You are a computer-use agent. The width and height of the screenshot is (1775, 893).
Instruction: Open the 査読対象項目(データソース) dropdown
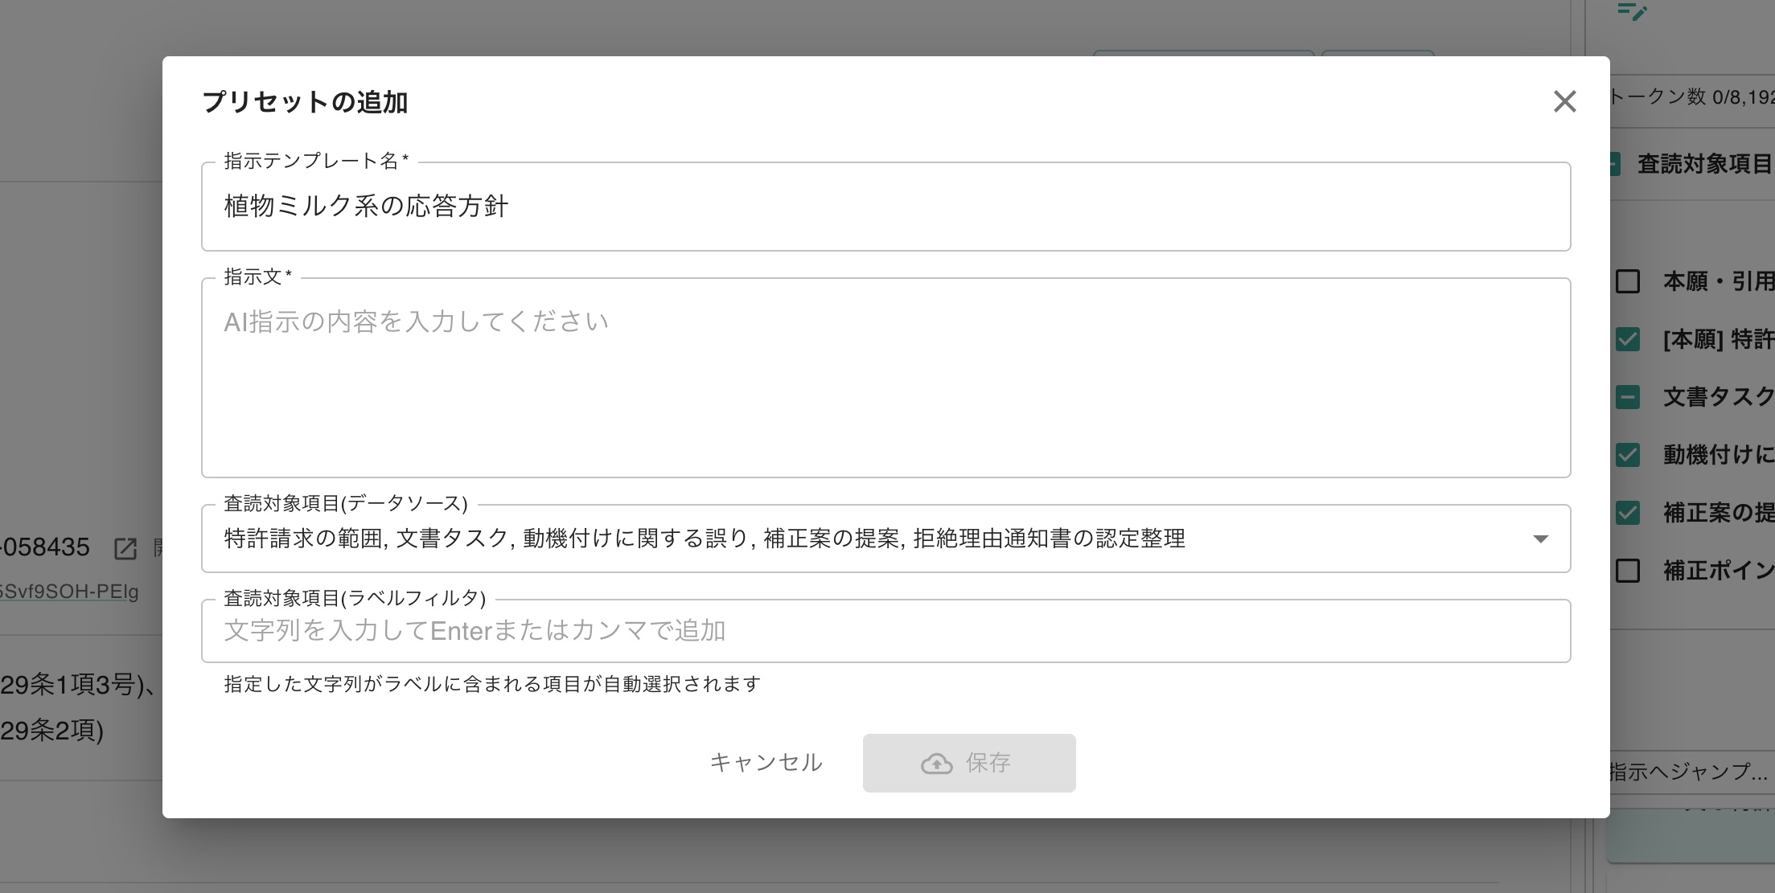point(885,539)
